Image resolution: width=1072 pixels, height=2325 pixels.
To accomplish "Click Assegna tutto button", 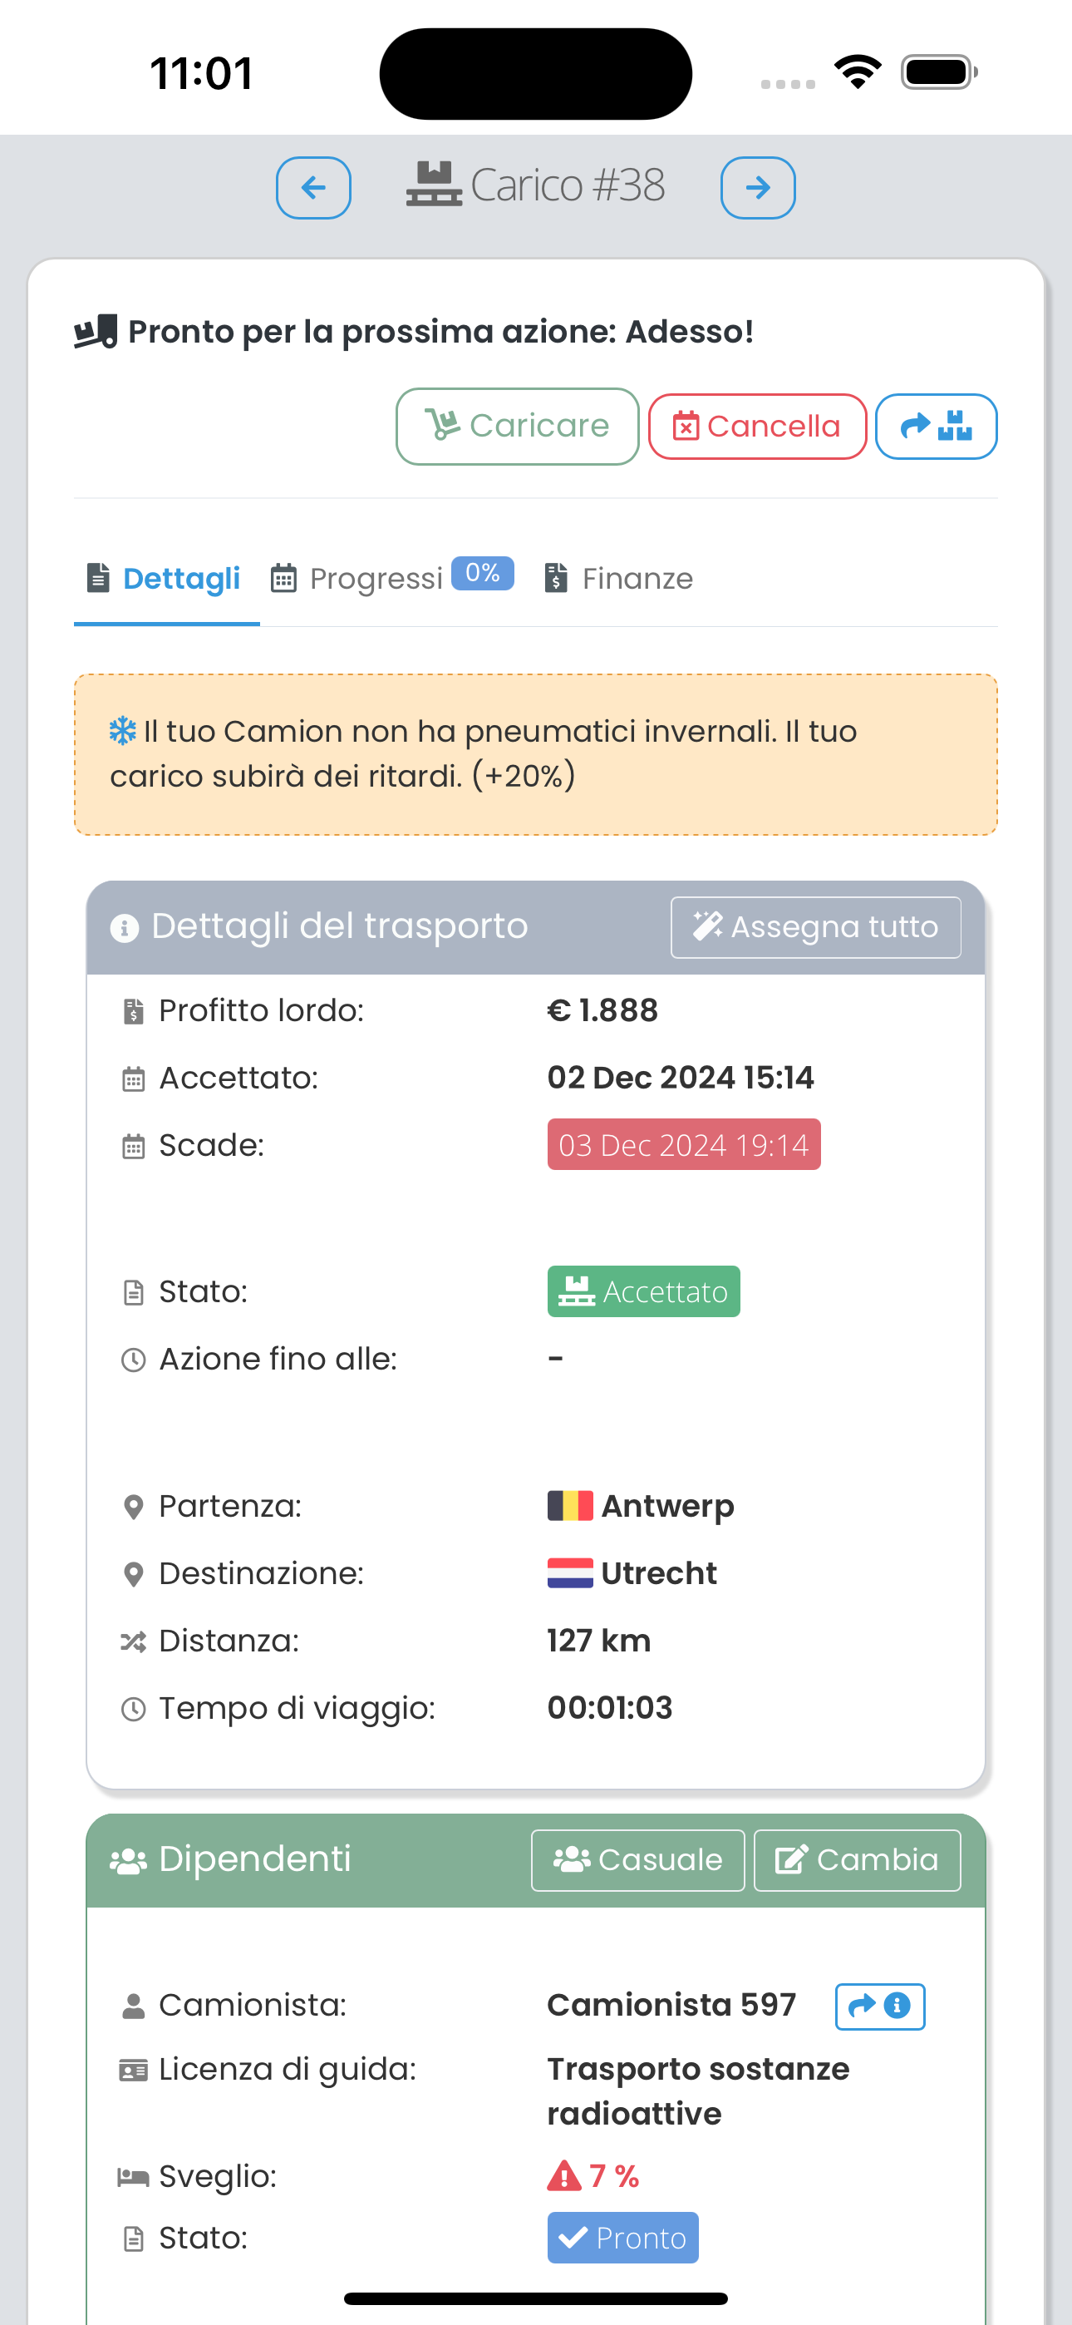I will 815,927.
